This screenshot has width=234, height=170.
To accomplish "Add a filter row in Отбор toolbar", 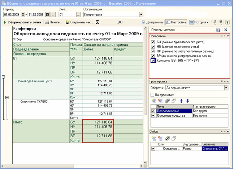I will click(154, 138).
